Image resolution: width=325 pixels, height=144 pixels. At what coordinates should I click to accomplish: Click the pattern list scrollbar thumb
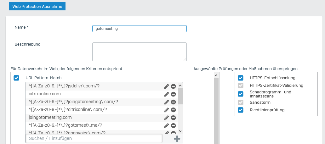pyautogui.click(x=180, y=96)
